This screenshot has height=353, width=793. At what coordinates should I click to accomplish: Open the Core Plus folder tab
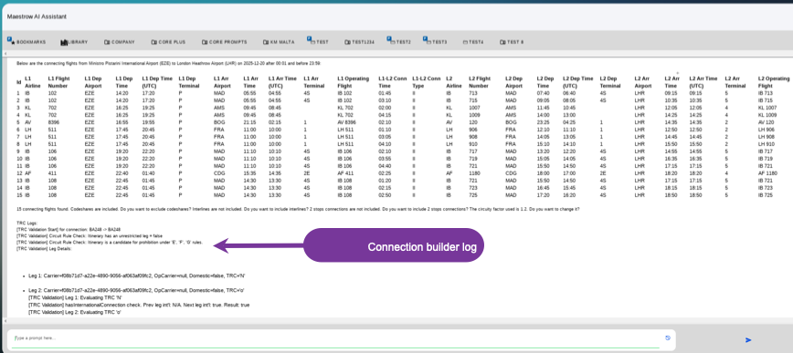click(168, 43)
